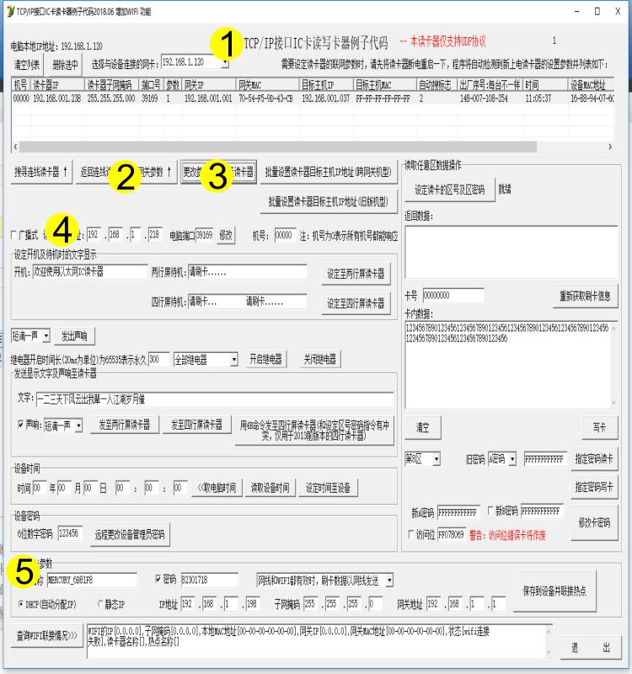Open the network card IP dropdown
632x674 pixels.
tap(224, 63)
